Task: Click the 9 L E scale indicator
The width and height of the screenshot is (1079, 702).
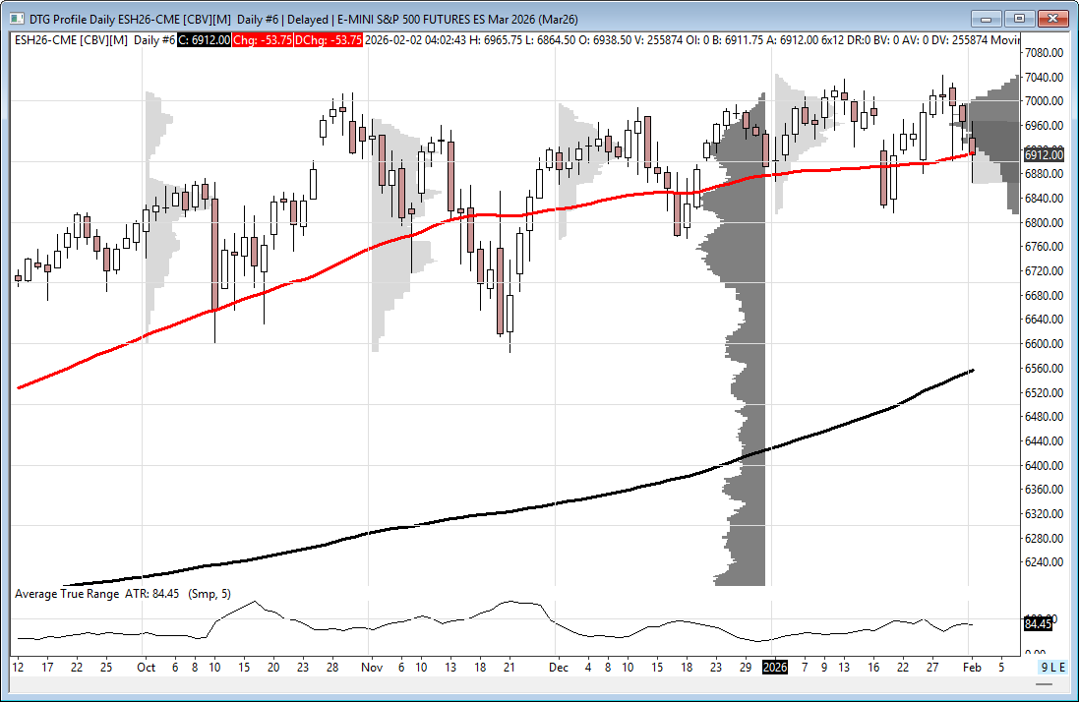Action: (1052, 667)
